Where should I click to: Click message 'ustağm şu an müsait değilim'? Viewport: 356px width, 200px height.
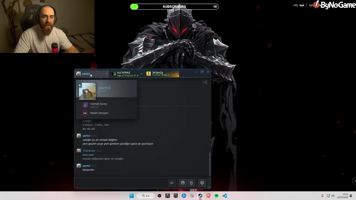click(100, 140)
